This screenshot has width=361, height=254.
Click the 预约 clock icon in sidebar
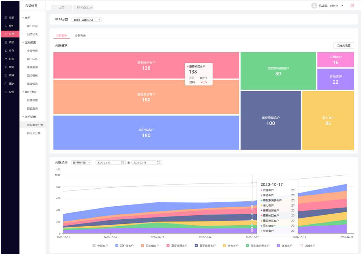pos(6,26)
